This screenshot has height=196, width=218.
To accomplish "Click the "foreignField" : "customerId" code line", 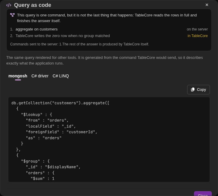I will (62, 132).
